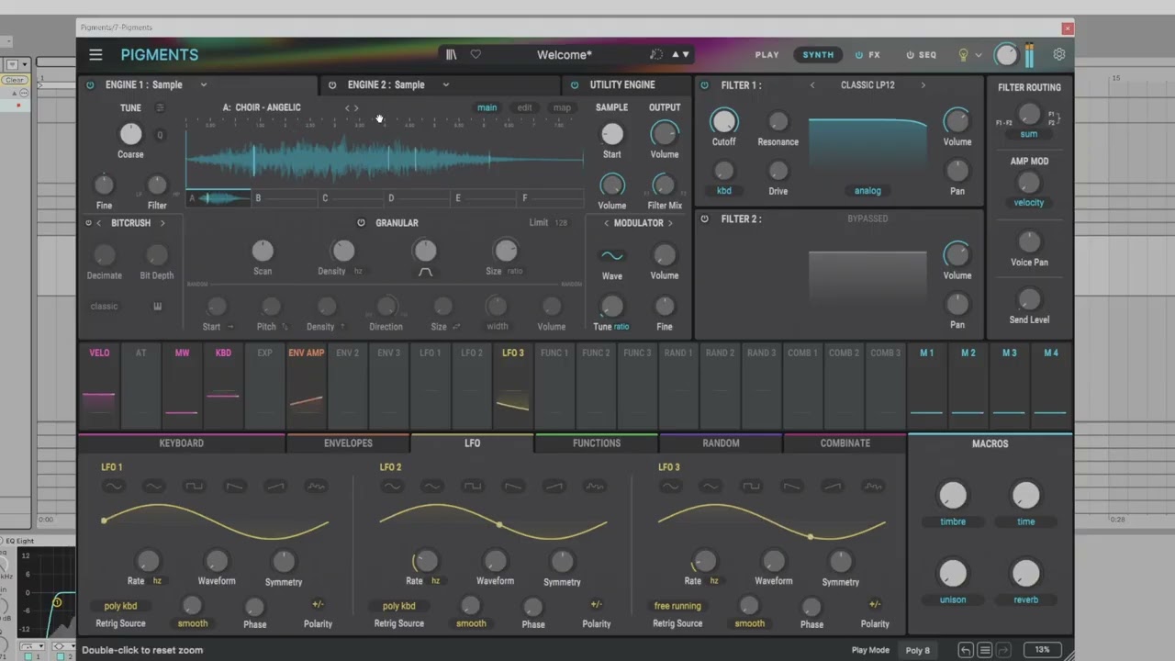Switch to the Combinate tab

[x=845, y=443]
